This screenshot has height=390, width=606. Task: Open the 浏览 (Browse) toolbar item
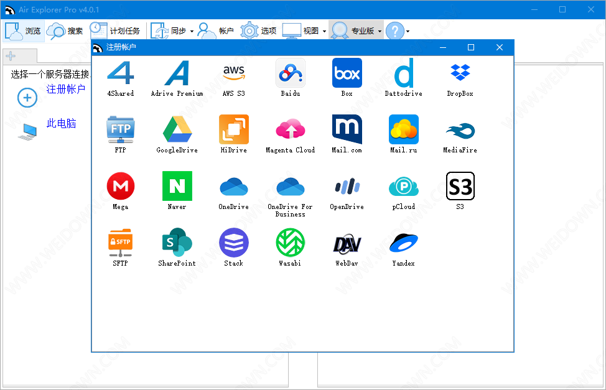(x=24, y=30)
